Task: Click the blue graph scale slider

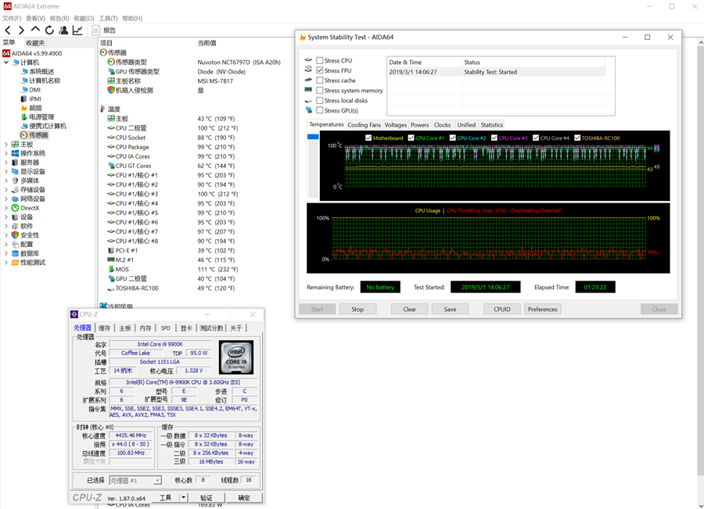Action: pos(313,138)
